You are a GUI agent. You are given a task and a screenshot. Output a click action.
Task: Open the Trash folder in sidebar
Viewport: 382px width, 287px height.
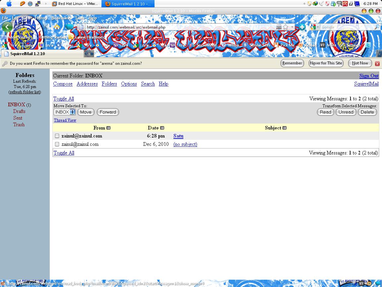[19, 125]
